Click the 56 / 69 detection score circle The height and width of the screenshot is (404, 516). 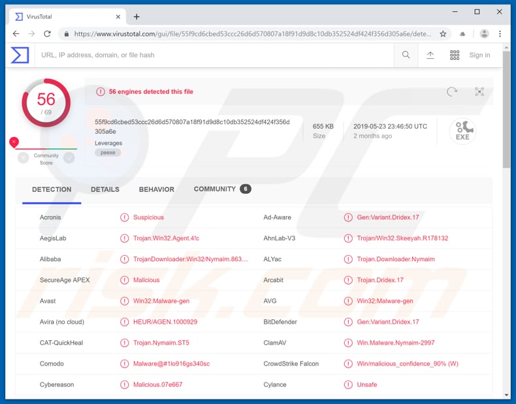[46, 103]
